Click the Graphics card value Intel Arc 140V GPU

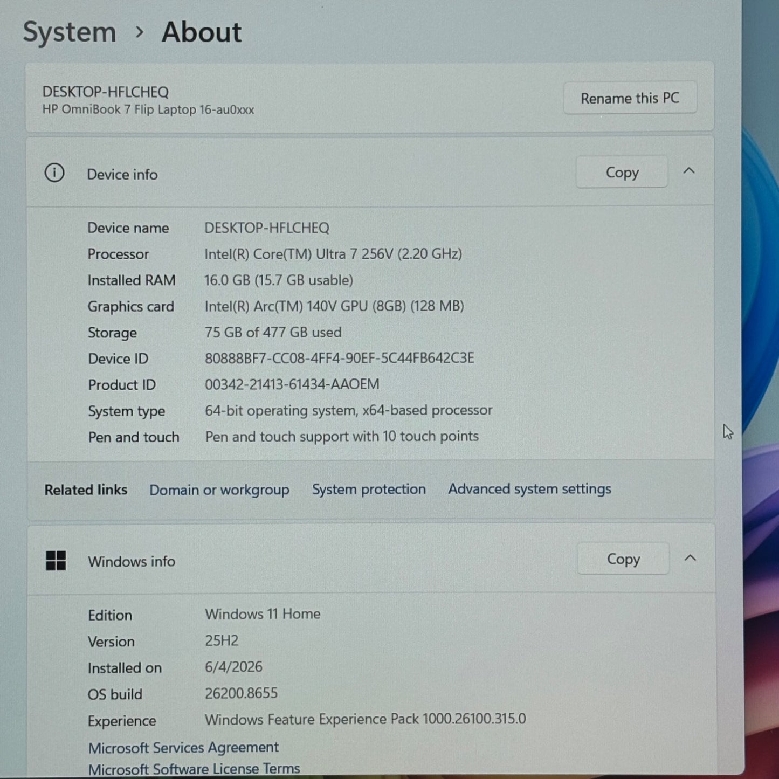point(334,306)
